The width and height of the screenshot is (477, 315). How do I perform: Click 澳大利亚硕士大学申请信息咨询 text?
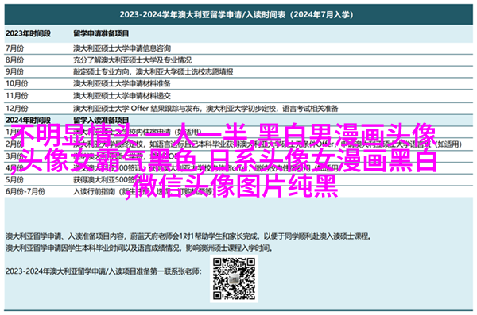tap(122, 48)
